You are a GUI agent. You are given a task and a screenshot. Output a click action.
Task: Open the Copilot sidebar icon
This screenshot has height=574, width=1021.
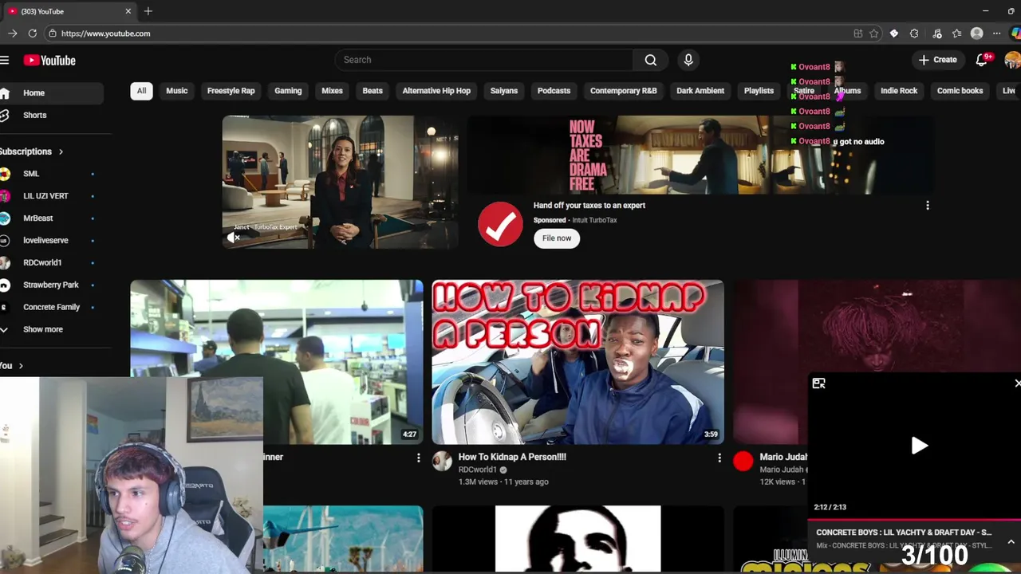click(x=1015, y=33)
